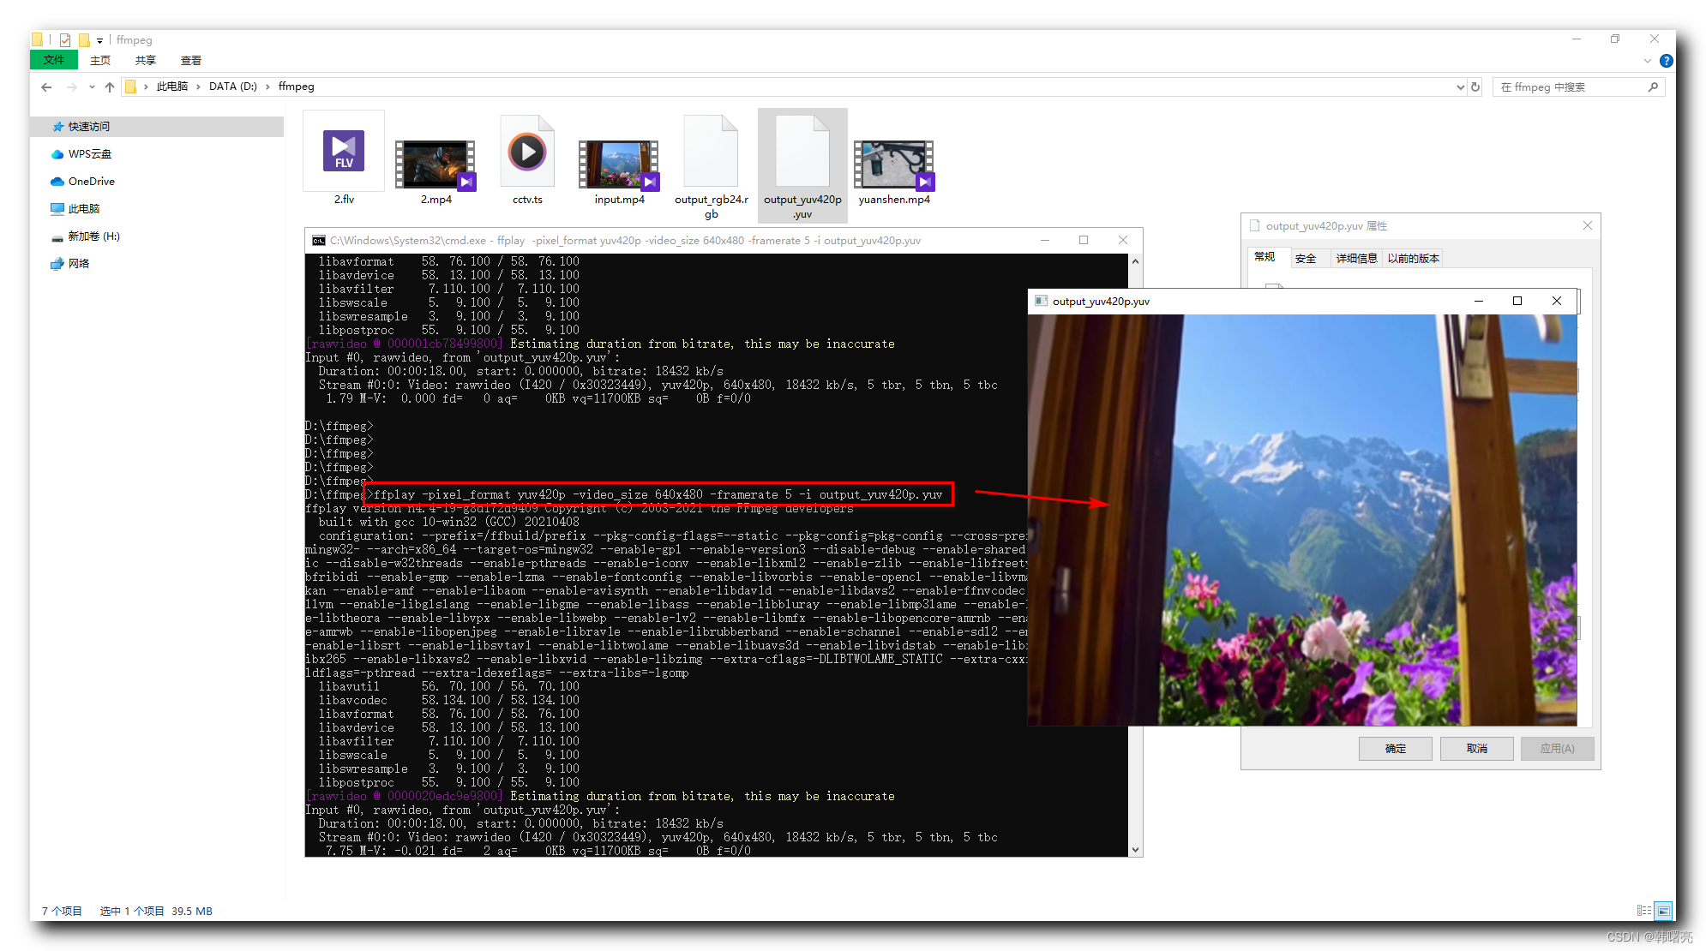Viewport: 1706px width, 951px height.
Task: Expand the breadcrumb chevron after DATA (D:)
Action: coord(267,87)
